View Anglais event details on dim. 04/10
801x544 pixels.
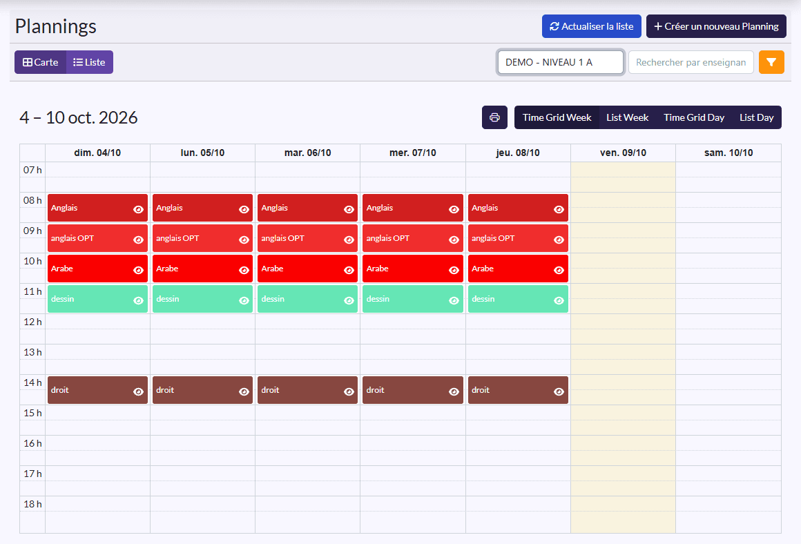click(x=138, y=209)
